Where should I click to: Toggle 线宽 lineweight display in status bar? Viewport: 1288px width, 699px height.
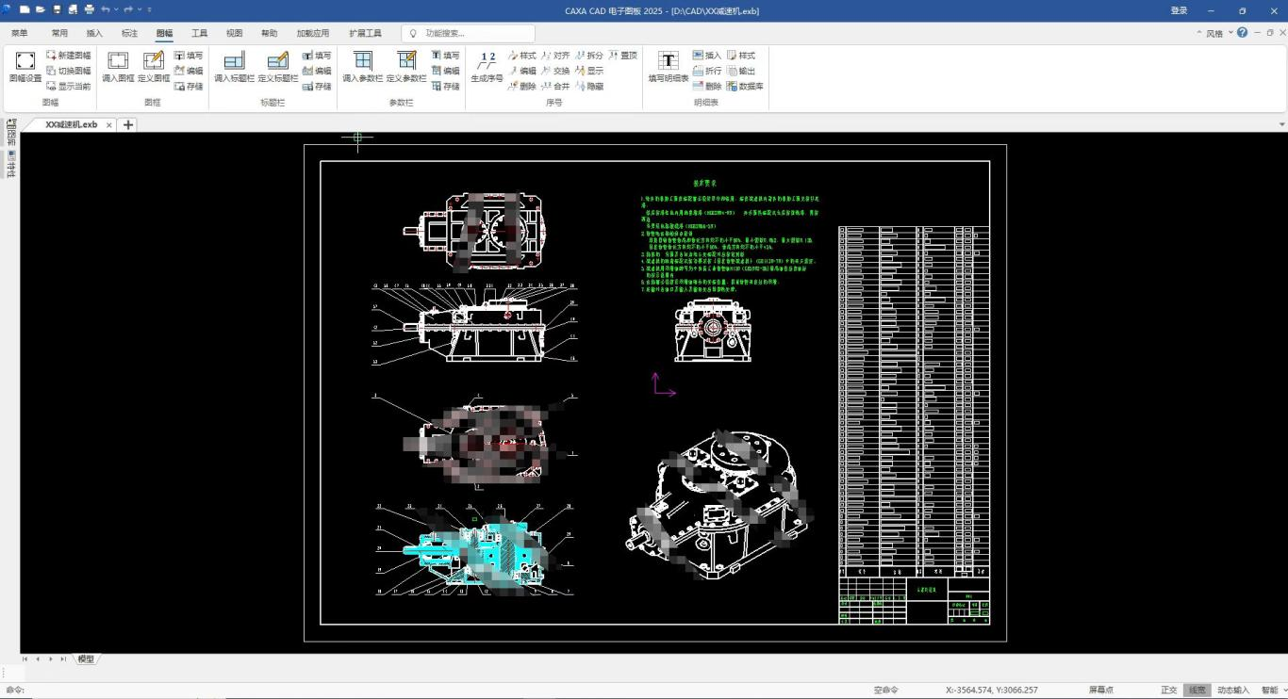click(1197, 690)
